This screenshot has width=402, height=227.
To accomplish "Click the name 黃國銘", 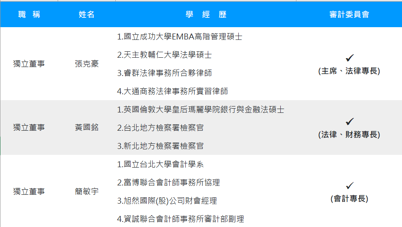I will pos(87,128).
